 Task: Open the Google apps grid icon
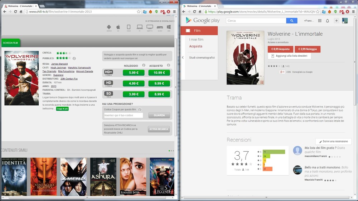[320, 21]
